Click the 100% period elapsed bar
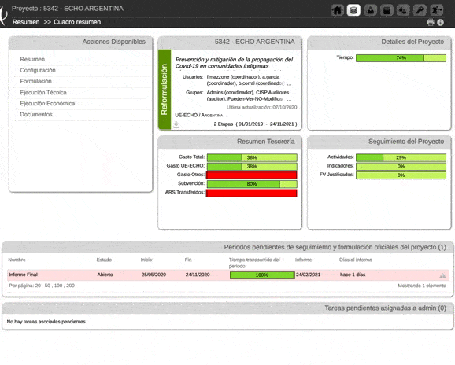455x365 pixels. [x=262, y=275]
